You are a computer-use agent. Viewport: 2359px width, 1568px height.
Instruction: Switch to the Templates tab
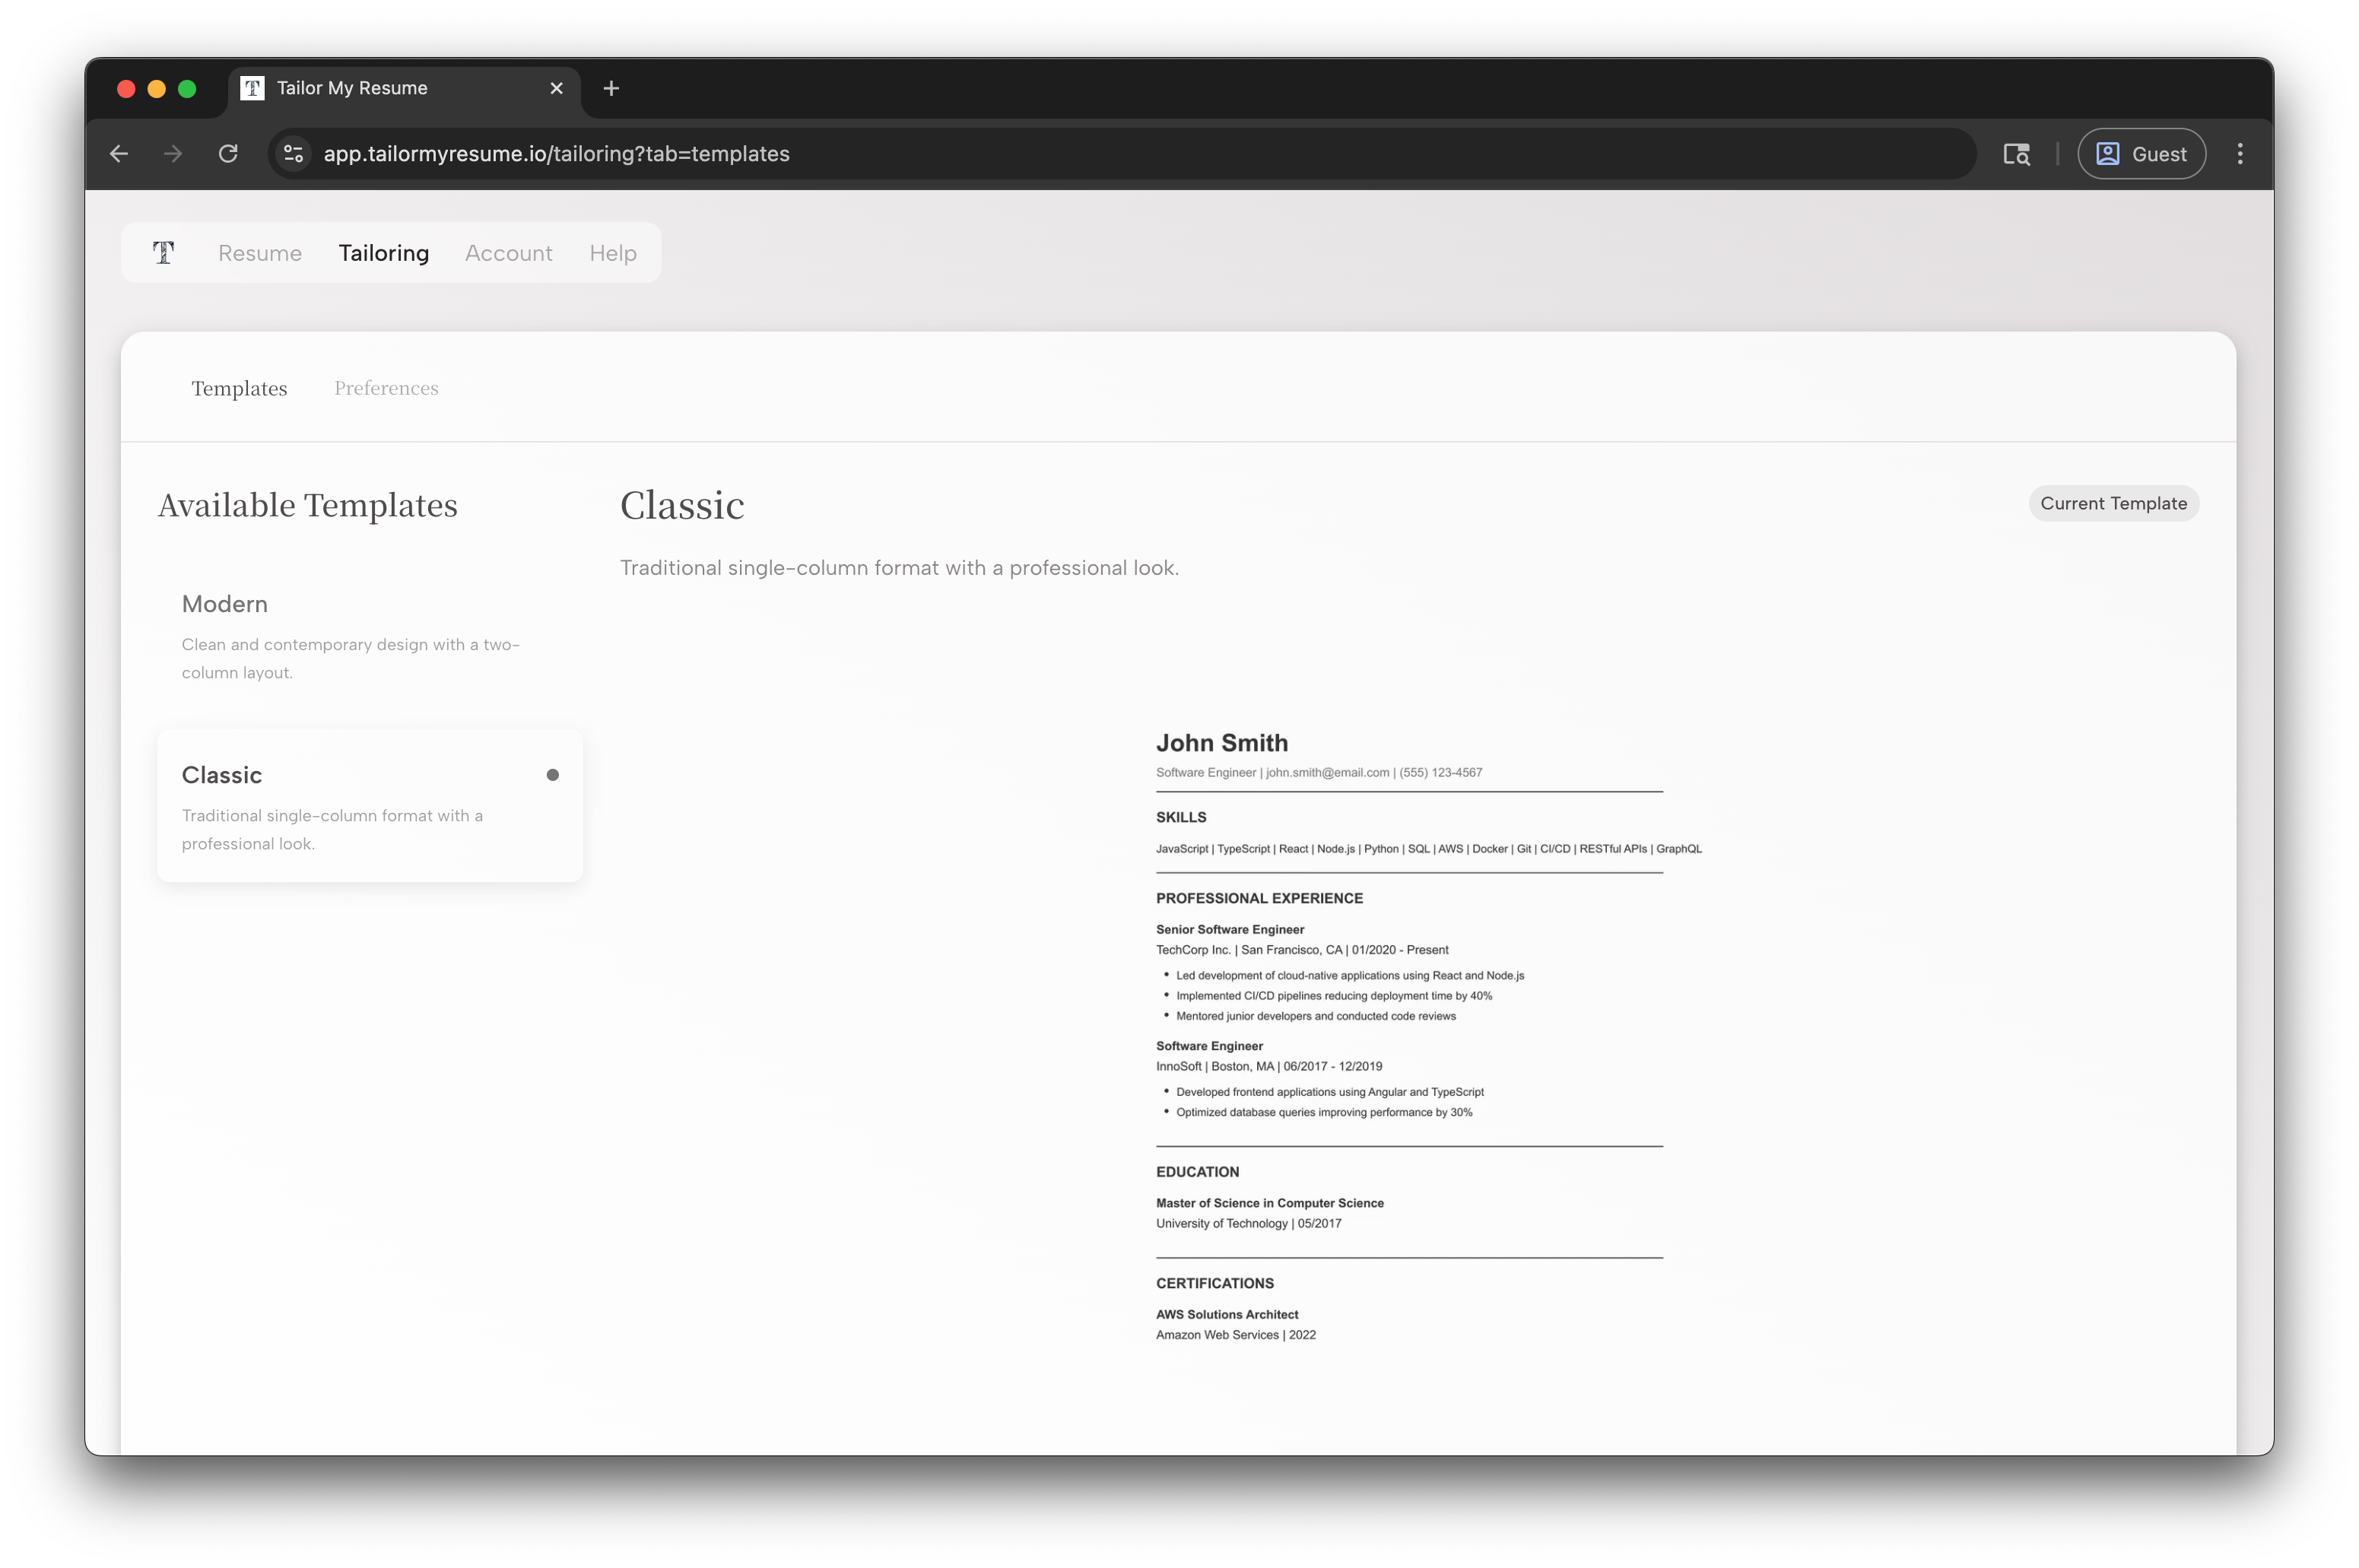pos(239,388)
